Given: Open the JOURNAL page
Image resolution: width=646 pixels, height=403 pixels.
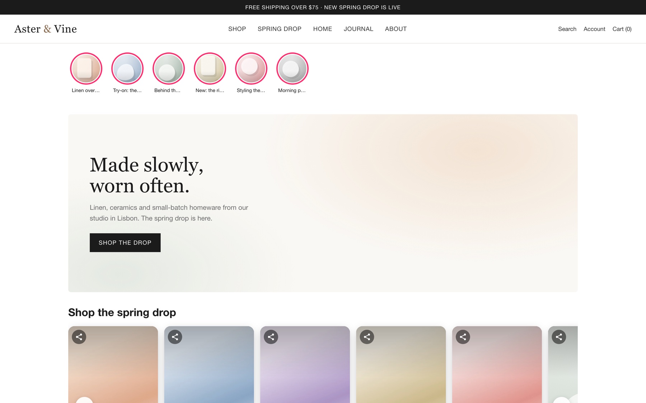Looking at the screenshot, I should pos(359,29).
